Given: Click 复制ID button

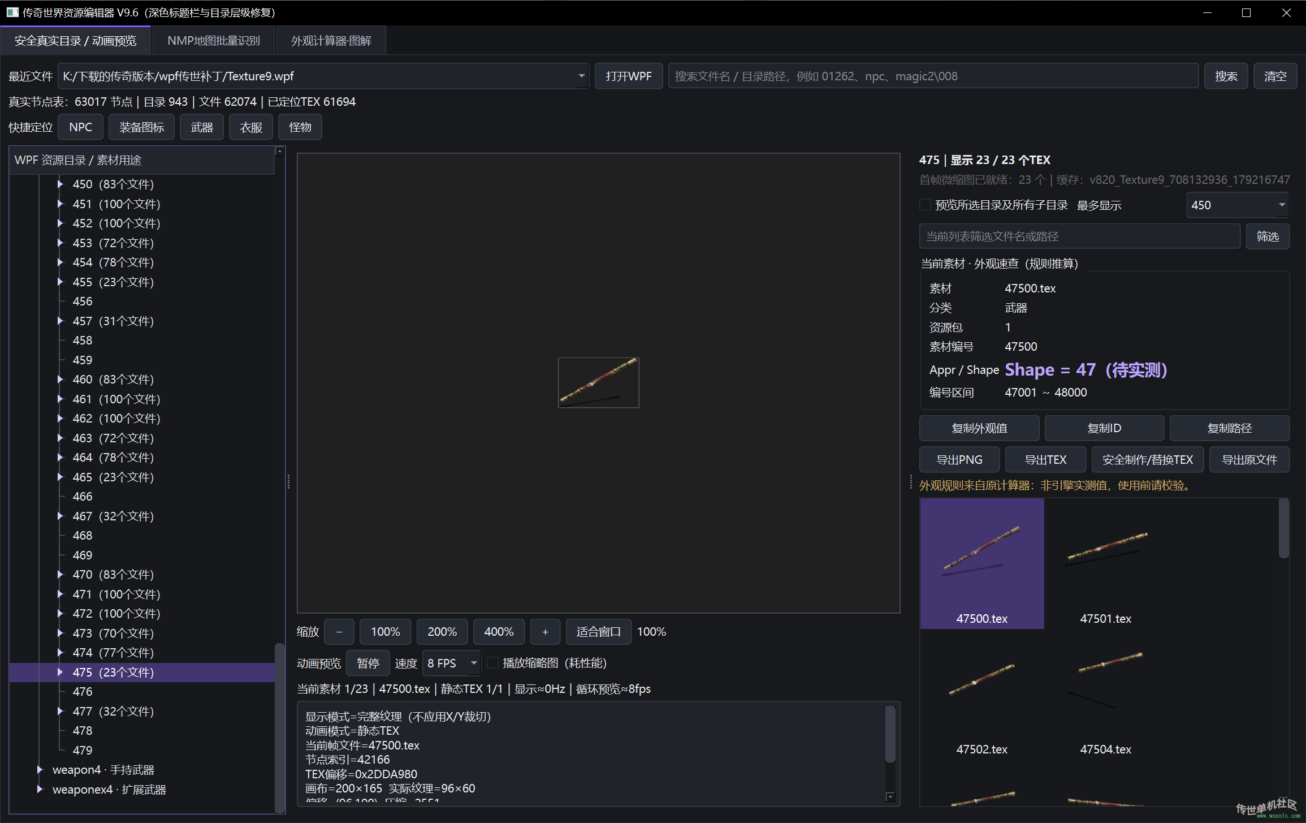Looking at the screenshot, I should (x=1104, y=428).
